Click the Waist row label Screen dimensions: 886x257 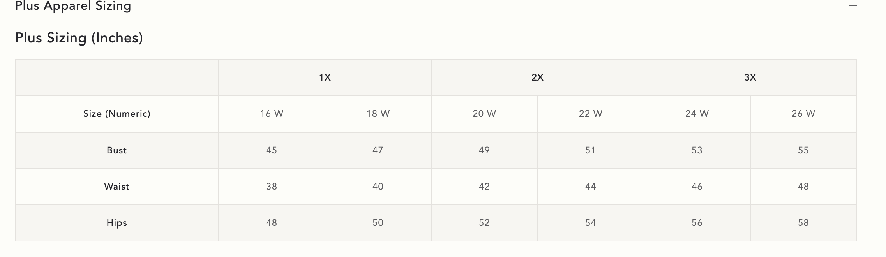tap(116, 187)
